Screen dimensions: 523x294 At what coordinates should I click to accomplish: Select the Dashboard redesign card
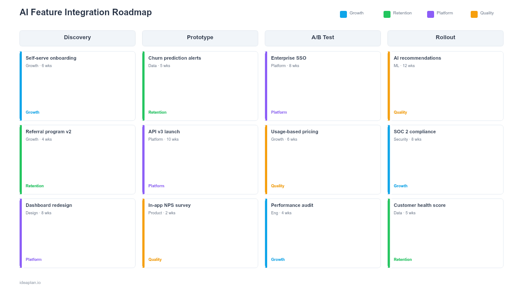(x=77, y=233)
